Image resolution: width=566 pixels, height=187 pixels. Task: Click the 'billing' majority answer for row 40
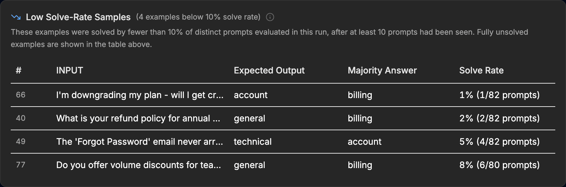click(360, 118)
